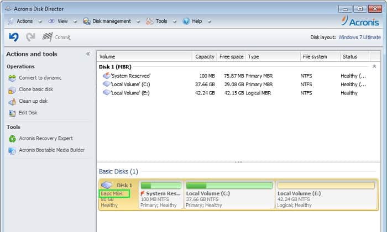
Task: Open the Actions menu
Action: (25, 21)
